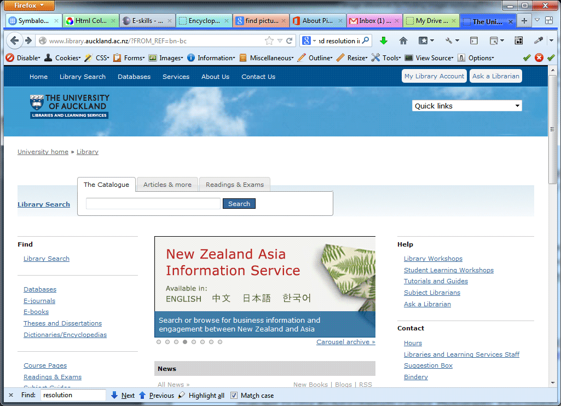Image resolution: width=561 pixels, height=406 pixels.
Task: Switch to the E-skills browser tab
Action: [x=147, y=21]
